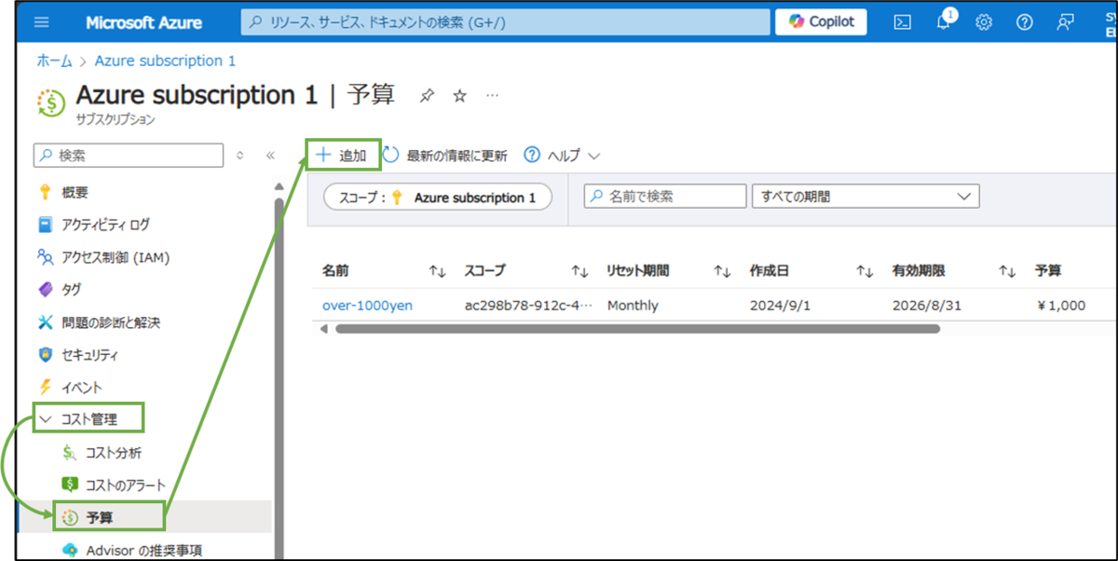The image size is (1118, 561).
Task: Pin this page with the pin icon
Action: pyautogui.click(x=427, y=96)
